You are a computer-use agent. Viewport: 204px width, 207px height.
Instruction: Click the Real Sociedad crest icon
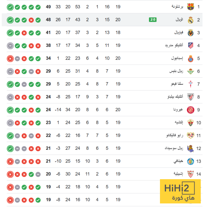click(x=191, y=148)
